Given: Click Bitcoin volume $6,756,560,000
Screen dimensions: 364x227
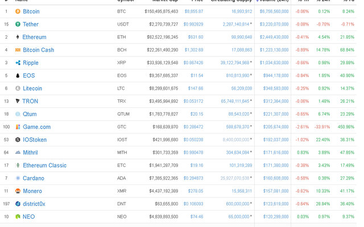Looking at the screenshot, I should (274, 11).
